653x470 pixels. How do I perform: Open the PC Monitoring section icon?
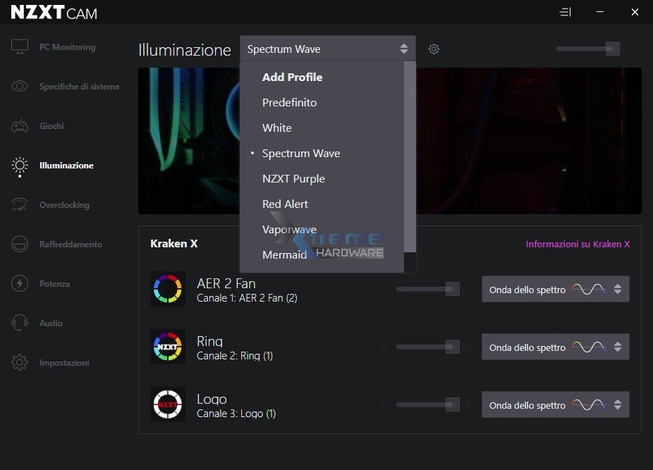[x=20, y=47]
